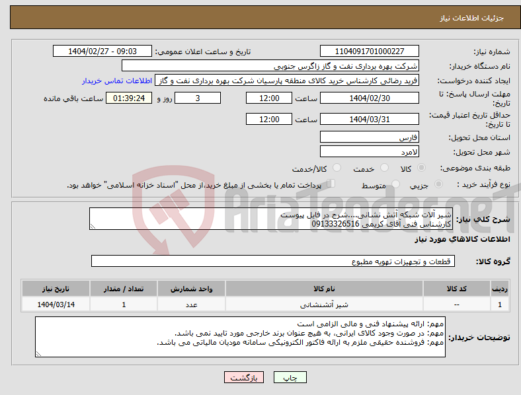Click the buyer notes textarea
The width and height of the screenshot is (521, 395).
[240, 337]
